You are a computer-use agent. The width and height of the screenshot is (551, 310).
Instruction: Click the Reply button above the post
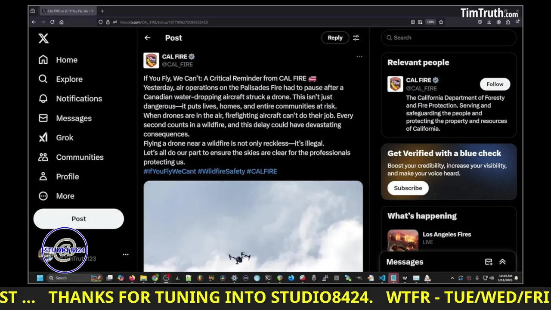tap(335, 38)
